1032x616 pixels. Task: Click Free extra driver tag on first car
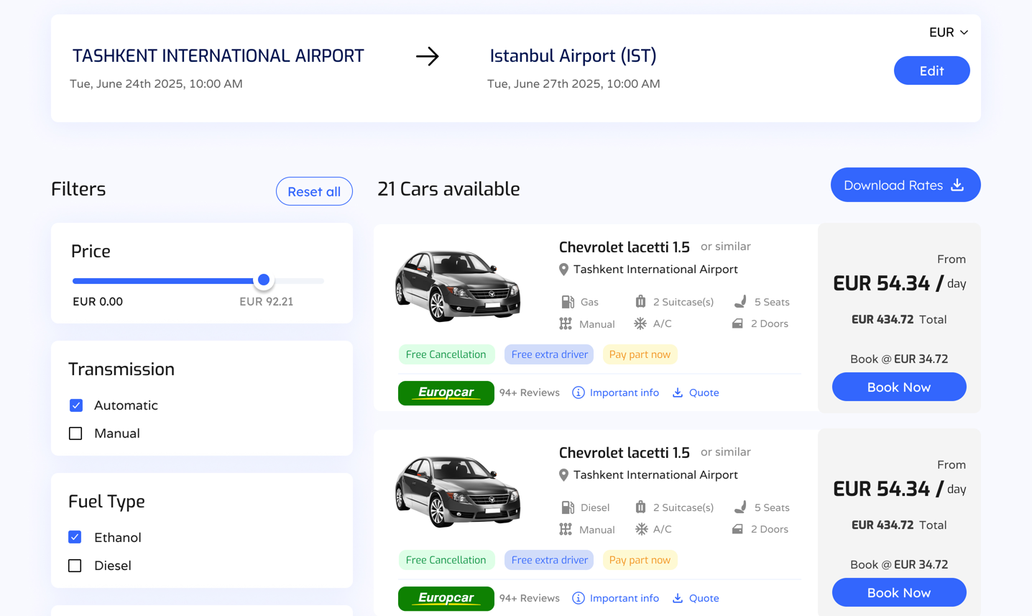pyautogui.click(x=549, y=354)
